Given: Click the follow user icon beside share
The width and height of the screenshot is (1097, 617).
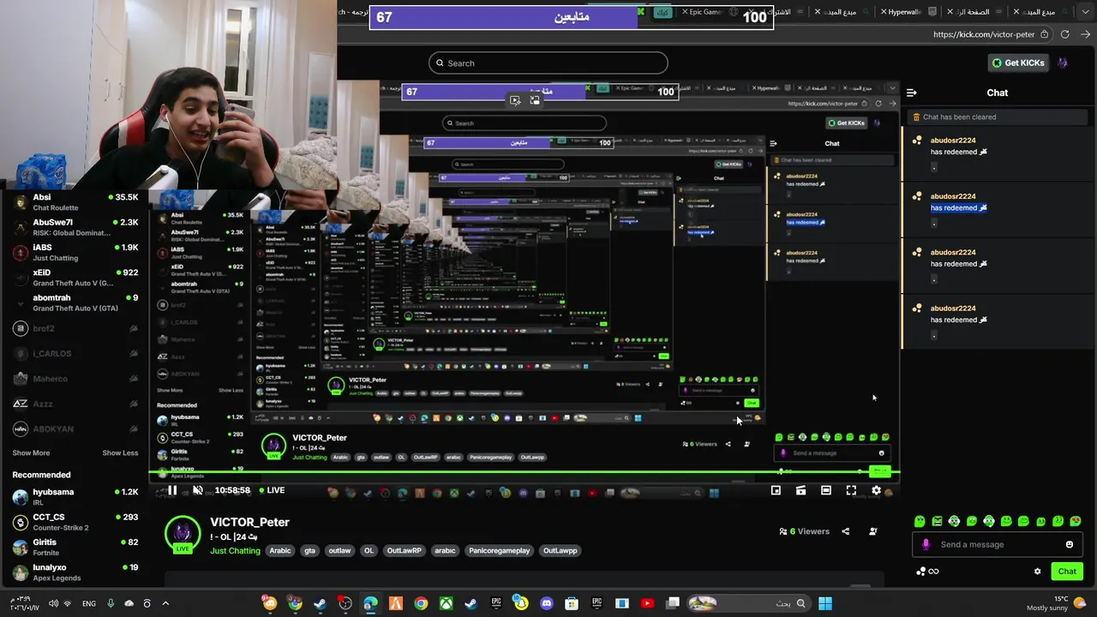Looking at the screenshot, I should coord(872,531).
